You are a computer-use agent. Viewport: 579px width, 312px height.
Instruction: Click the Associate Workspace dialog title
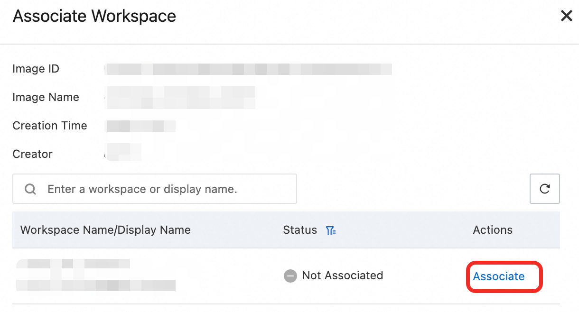(x=94, y=16)
